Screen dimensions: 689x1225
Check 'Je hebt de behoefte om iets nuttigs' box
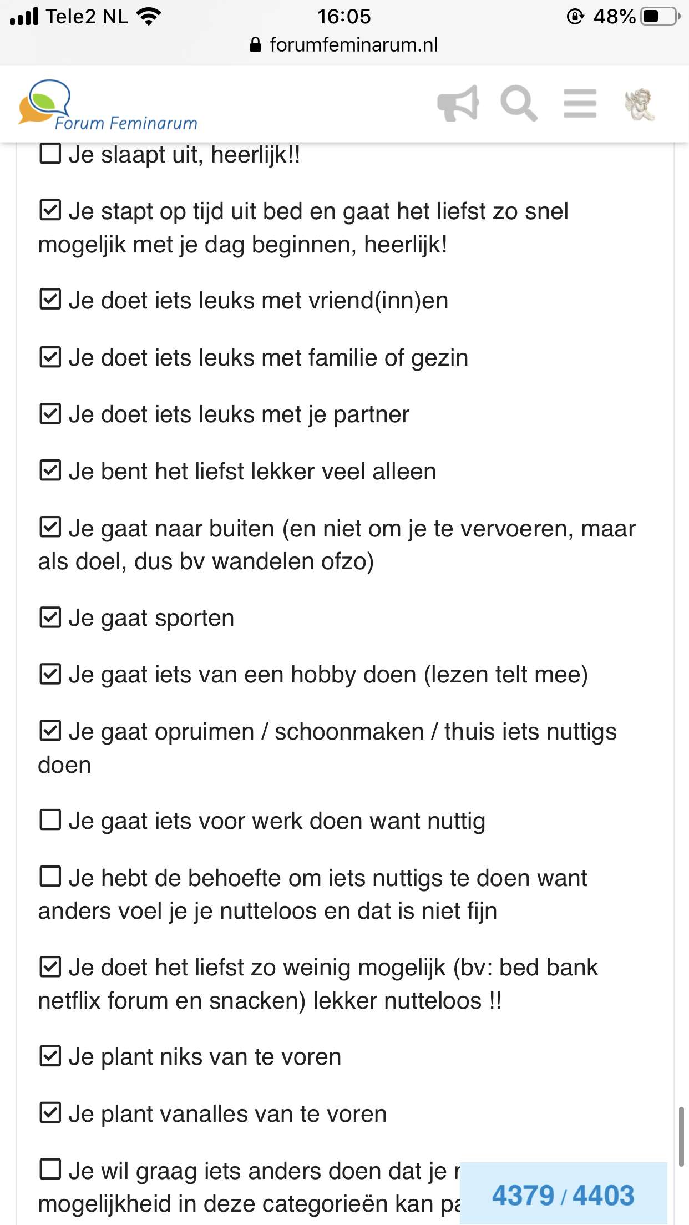click(50, 877)
